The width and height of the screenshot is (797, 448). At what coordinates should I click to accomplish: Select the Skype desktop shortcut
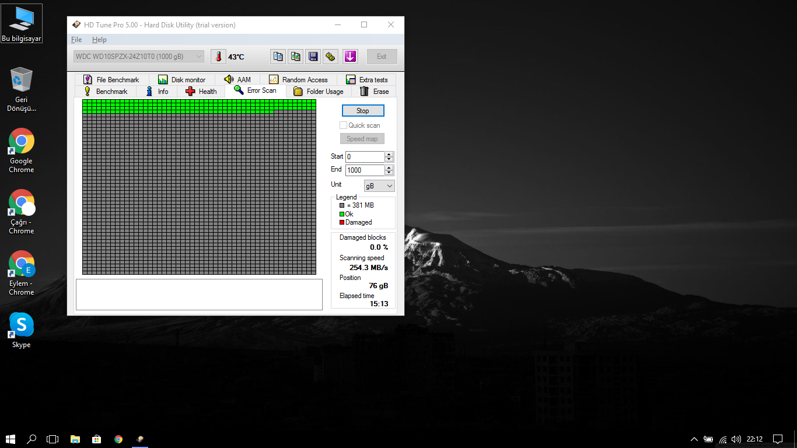tap(22, 330)
